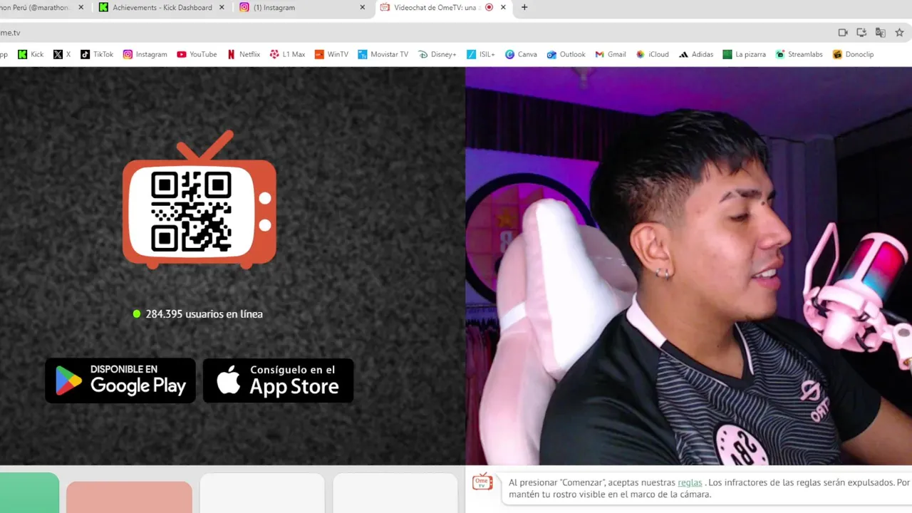Viewport: 912px width, 513px height.
Task: Open the Streamlabs bookmark
Action: pyautogui.click(x=799, y=54)
